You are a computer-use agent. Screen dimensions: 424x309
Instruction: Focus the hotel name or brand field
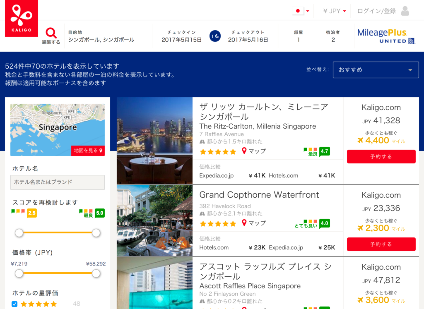tap(57, 182)
